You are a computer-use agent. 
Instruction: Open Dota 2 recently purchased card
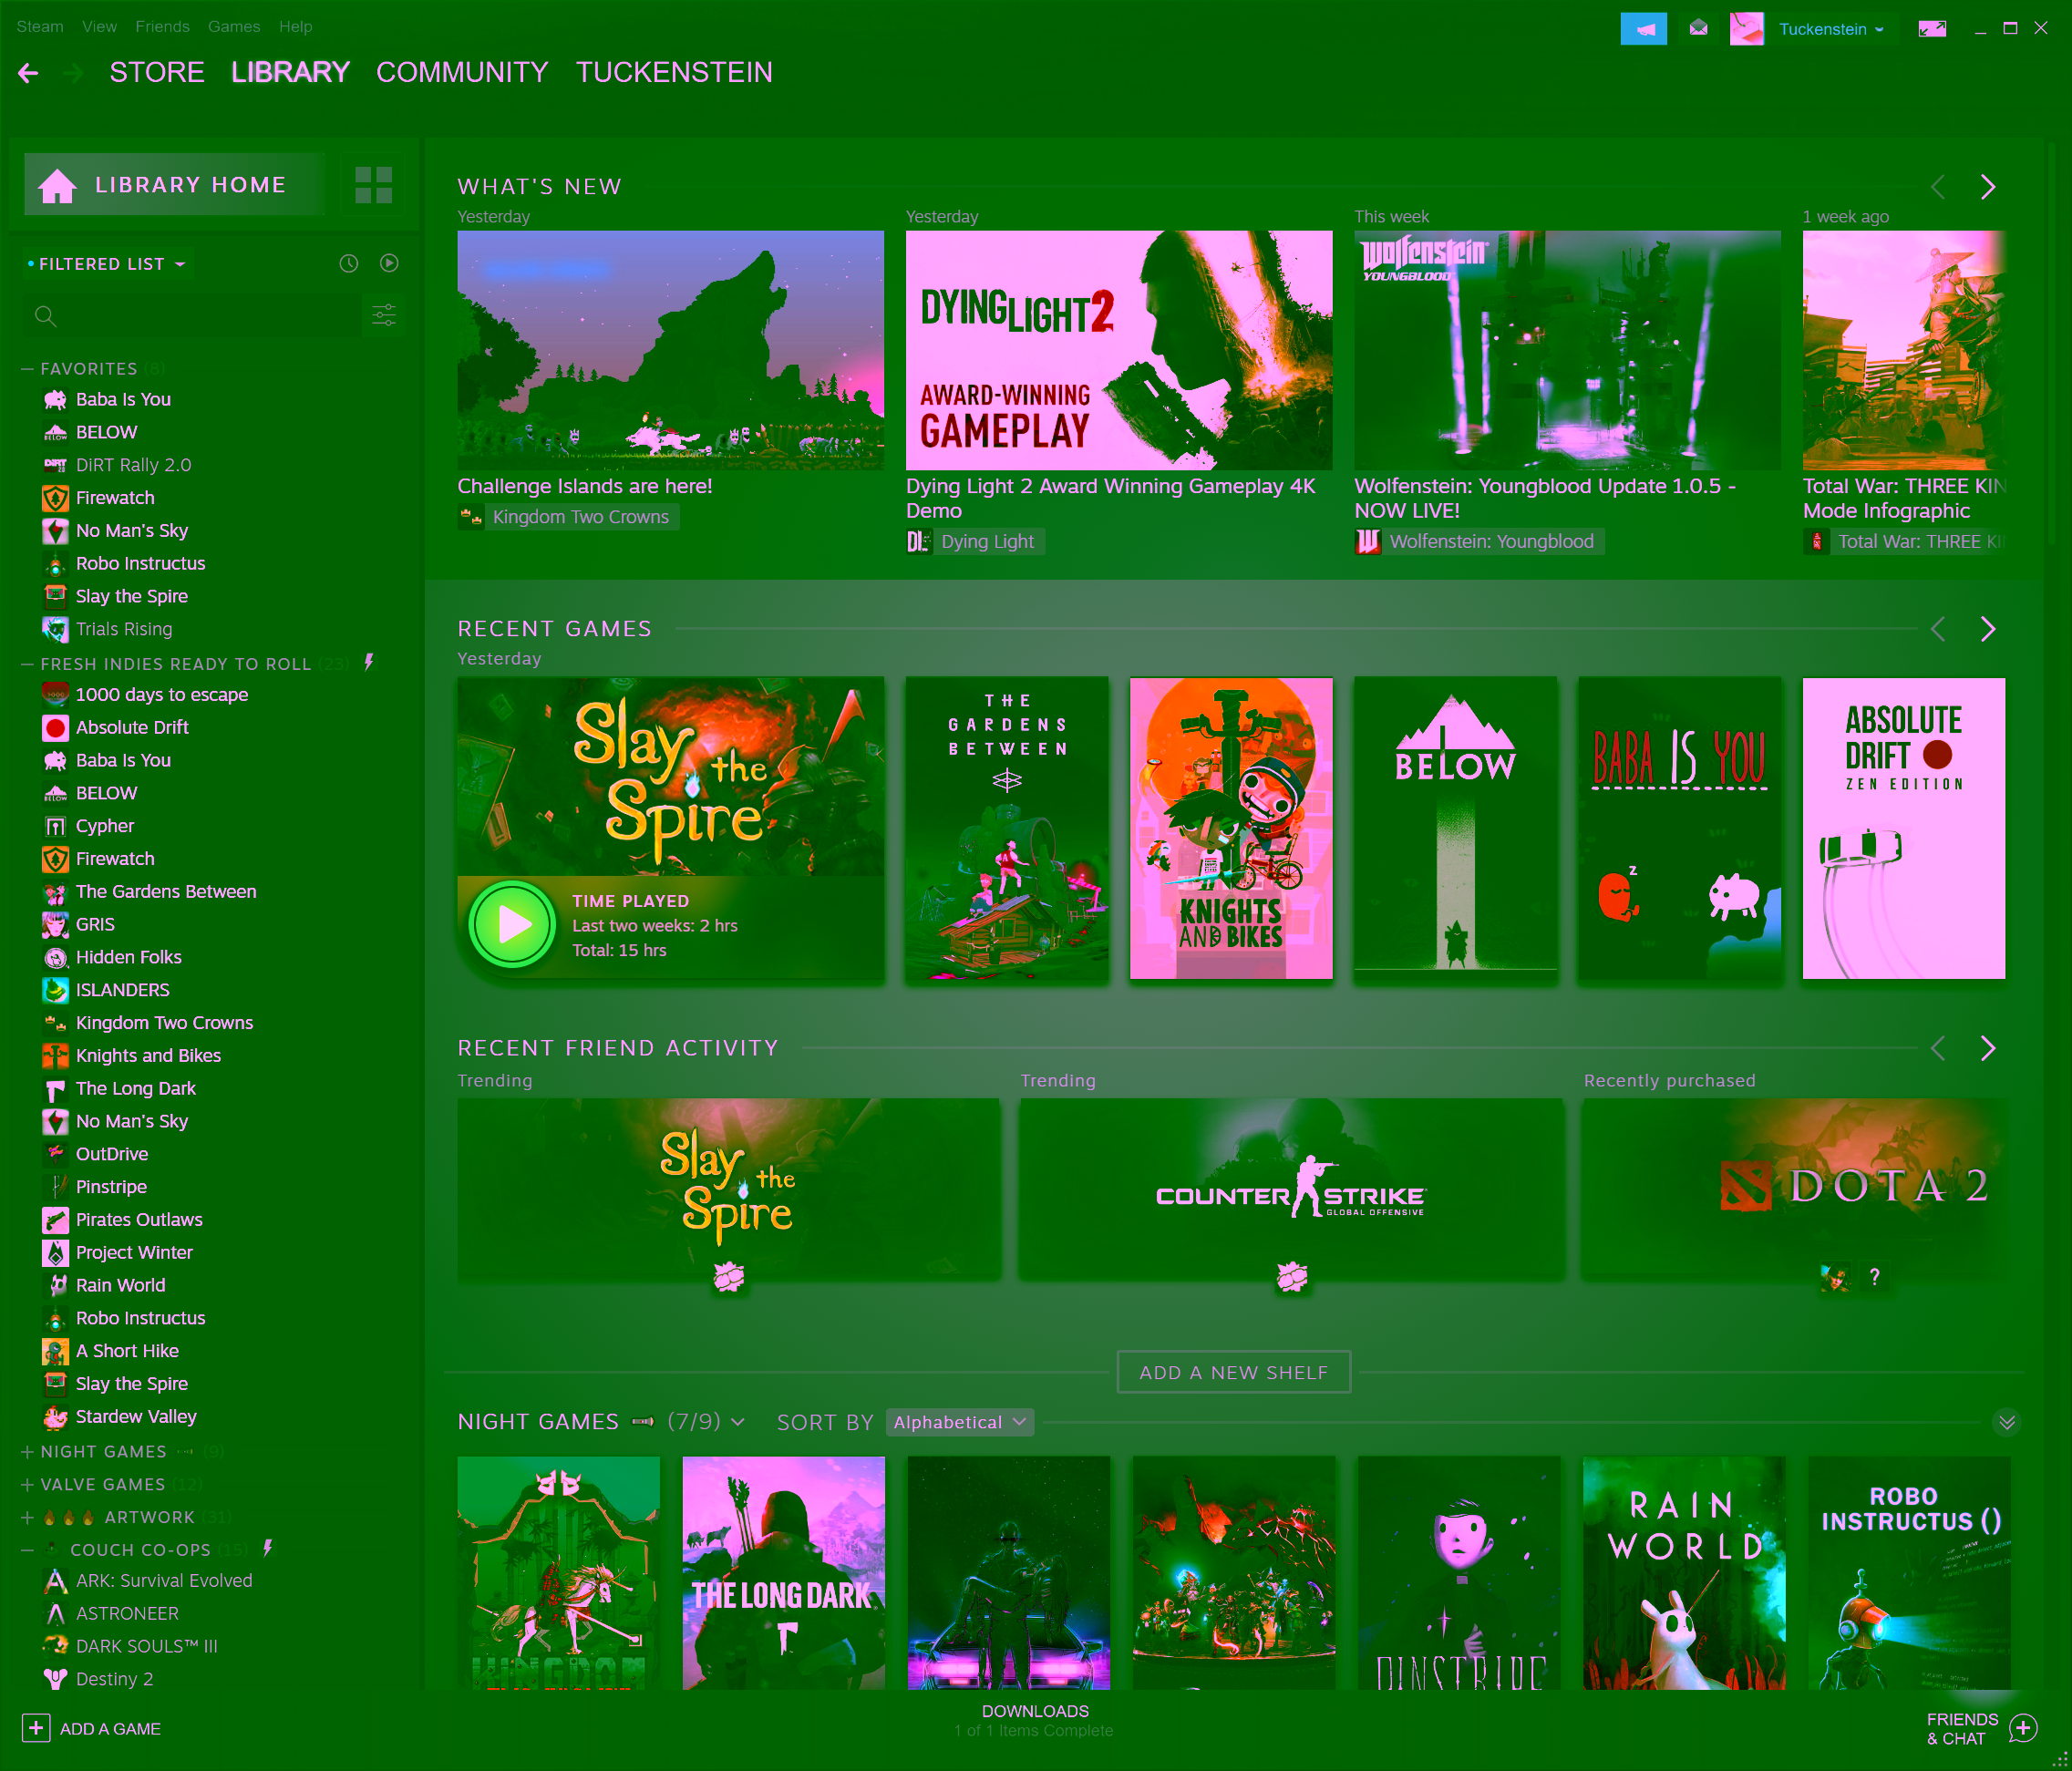(x=1794, y=1188)
